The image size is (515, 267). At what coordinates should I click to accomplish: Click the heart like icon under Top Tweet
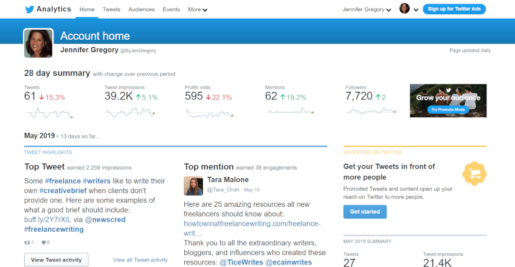point(43,243)
